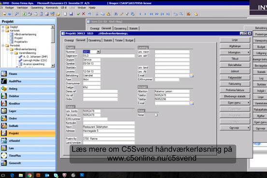The width and height of the screenshot is (267, 178).
Task: Click mail icon beside Kontakt E-mail field
Action: tap(192, 103)
